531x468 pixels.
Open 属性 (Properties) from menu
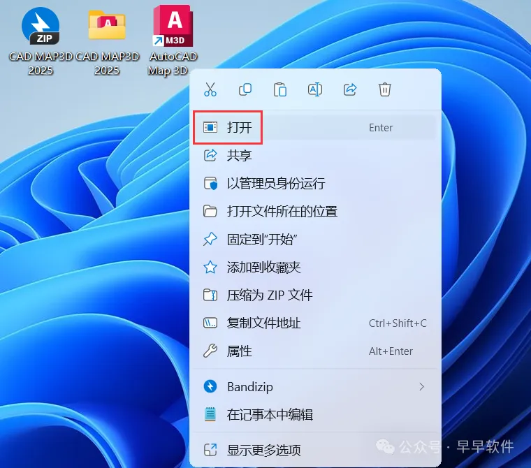[315, 351]
